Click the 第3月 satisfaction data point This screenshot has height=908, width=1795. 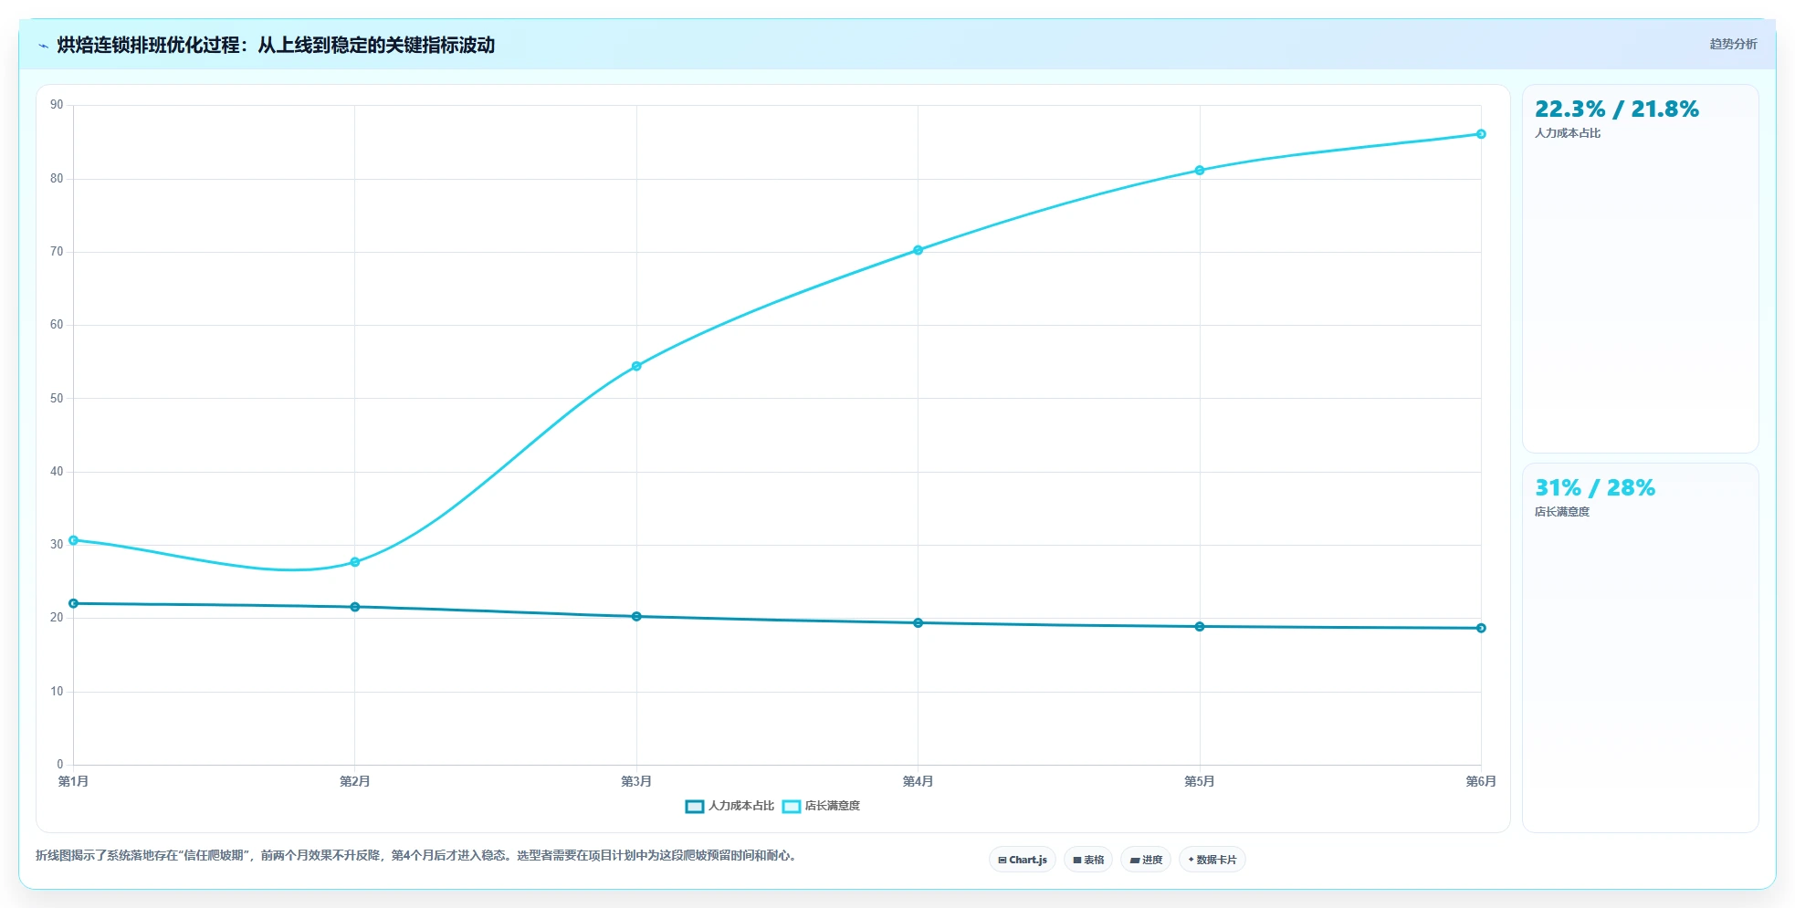pos(636,366)
